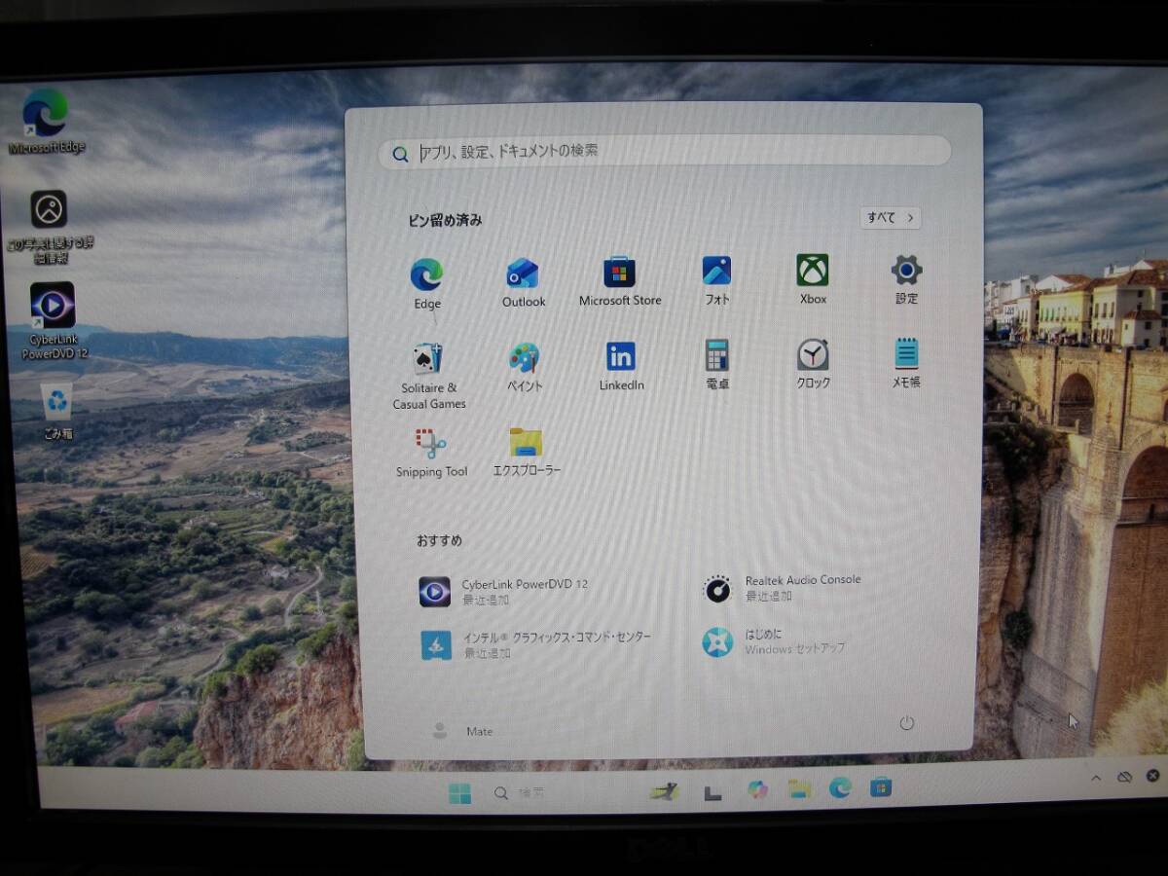Open the LinkedIn pinned app

pos(621,366)
